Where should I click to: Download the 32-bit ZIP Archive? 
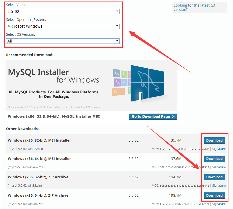(214, 177)
